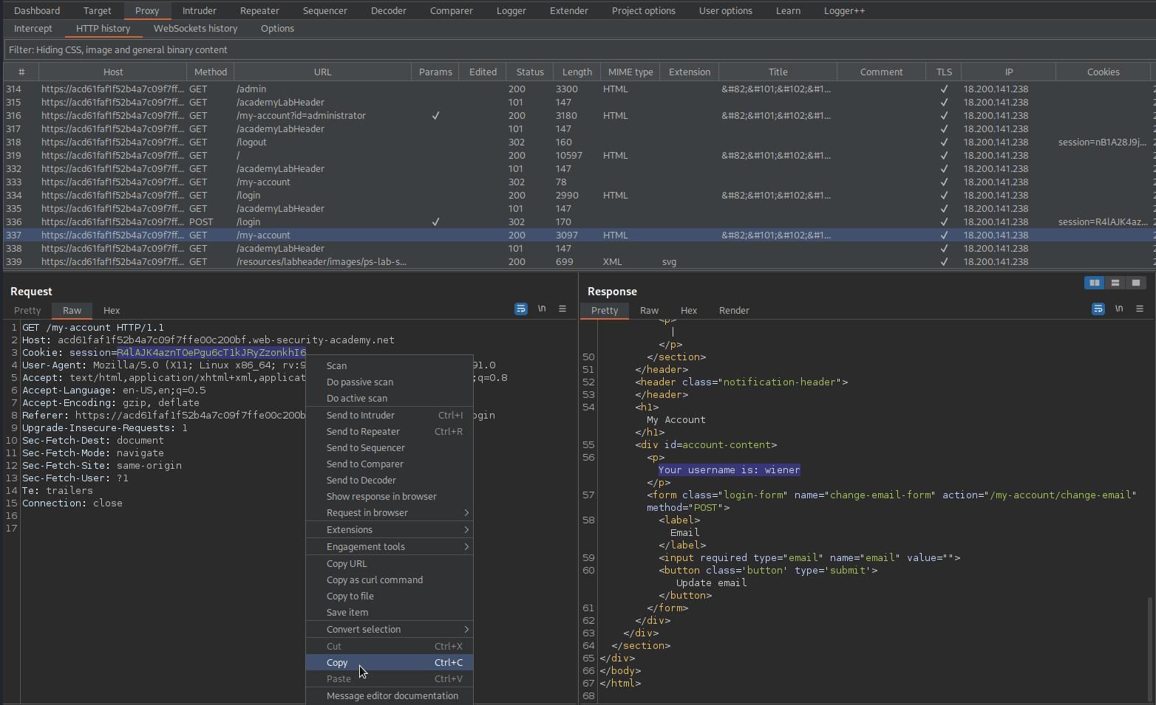Show non-printable characters in Request pane
Viewport: 1156px width, 705px height.
[542, 309]
